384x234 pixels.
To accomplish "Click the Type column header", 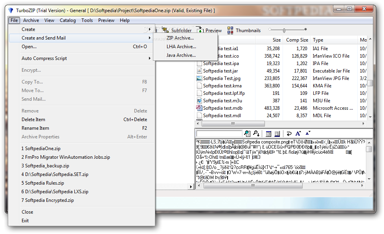I will pyautogui.click(x=334, y=40).
